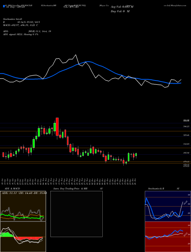Click the red MACD histogram bars

(x=28, y=238)
